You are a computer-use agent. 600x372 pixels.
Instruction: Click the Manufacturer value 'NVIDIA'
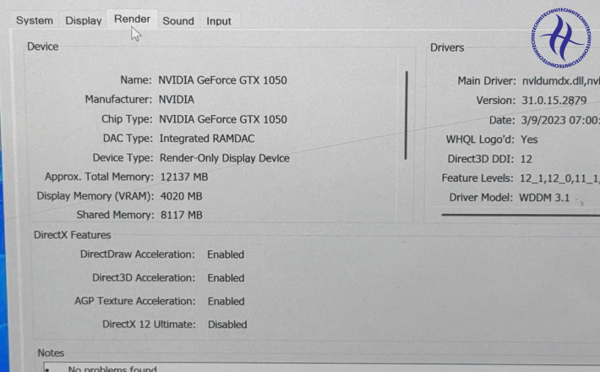click(177, 100)
